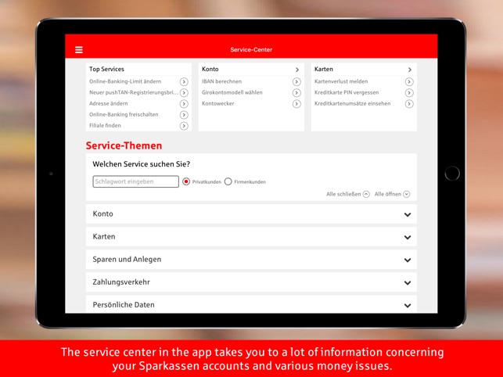Click the Zahlungsverkehr label
Screen dimensions: 503x377
click(121, 282)
